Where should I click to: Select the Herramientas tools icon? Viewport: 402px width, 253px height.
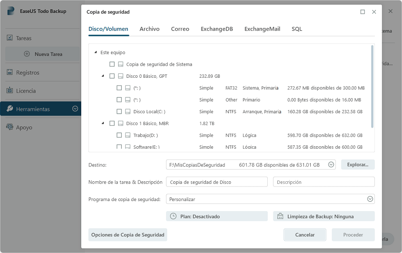click(x=10, y=109)
